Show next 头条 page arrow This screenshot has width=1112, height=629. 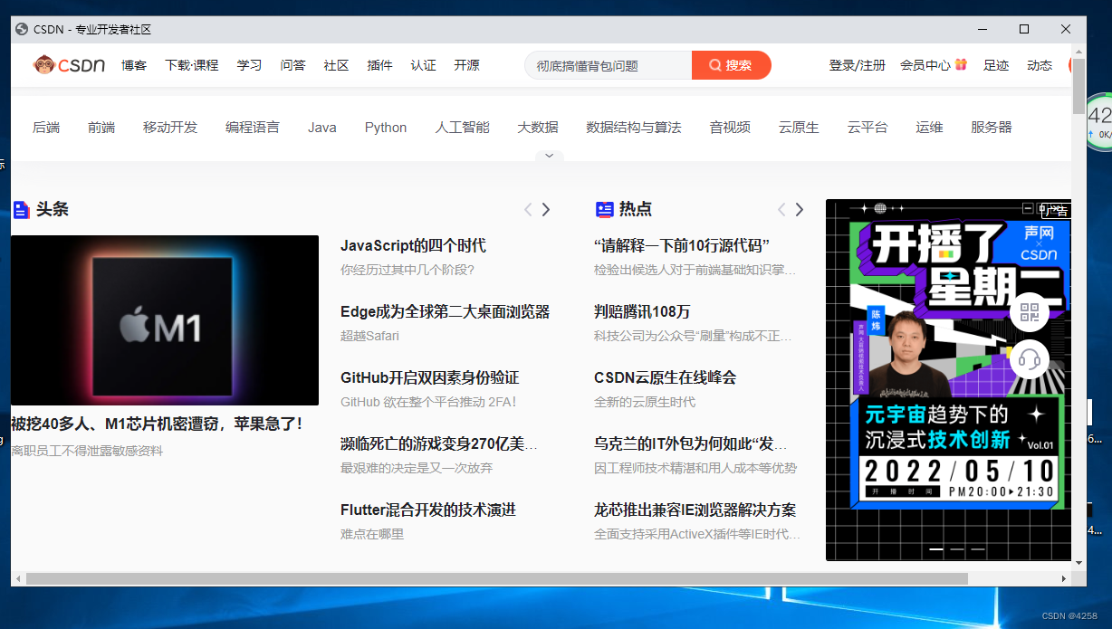coord(546,210)
